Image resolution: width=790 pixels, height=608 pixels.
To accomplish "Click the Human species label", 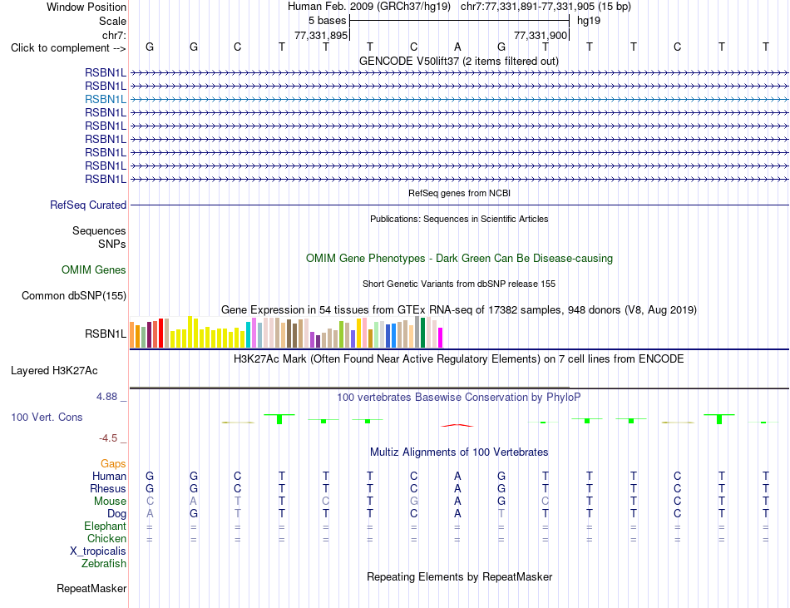I will 109,477.
